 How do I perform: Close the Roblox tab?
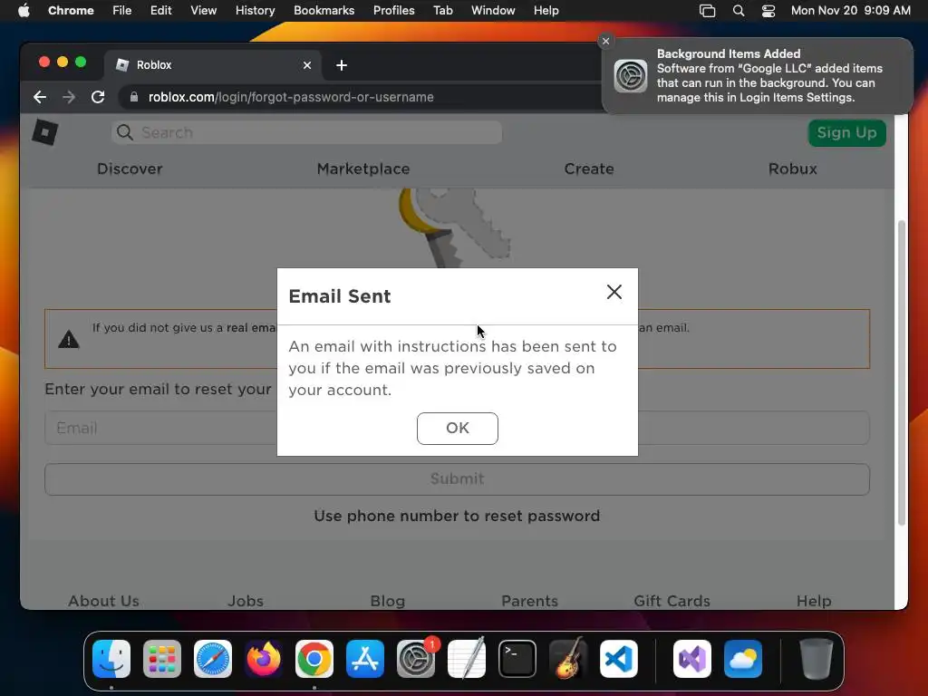[x=306, y=65]
